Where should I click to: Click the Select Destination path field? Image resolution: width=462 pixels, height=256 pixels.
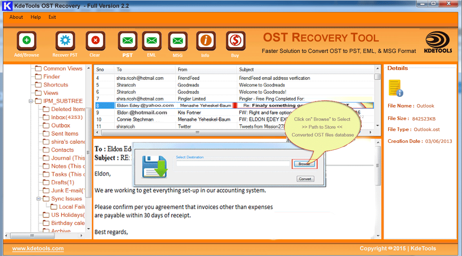(x=232, y=164)
